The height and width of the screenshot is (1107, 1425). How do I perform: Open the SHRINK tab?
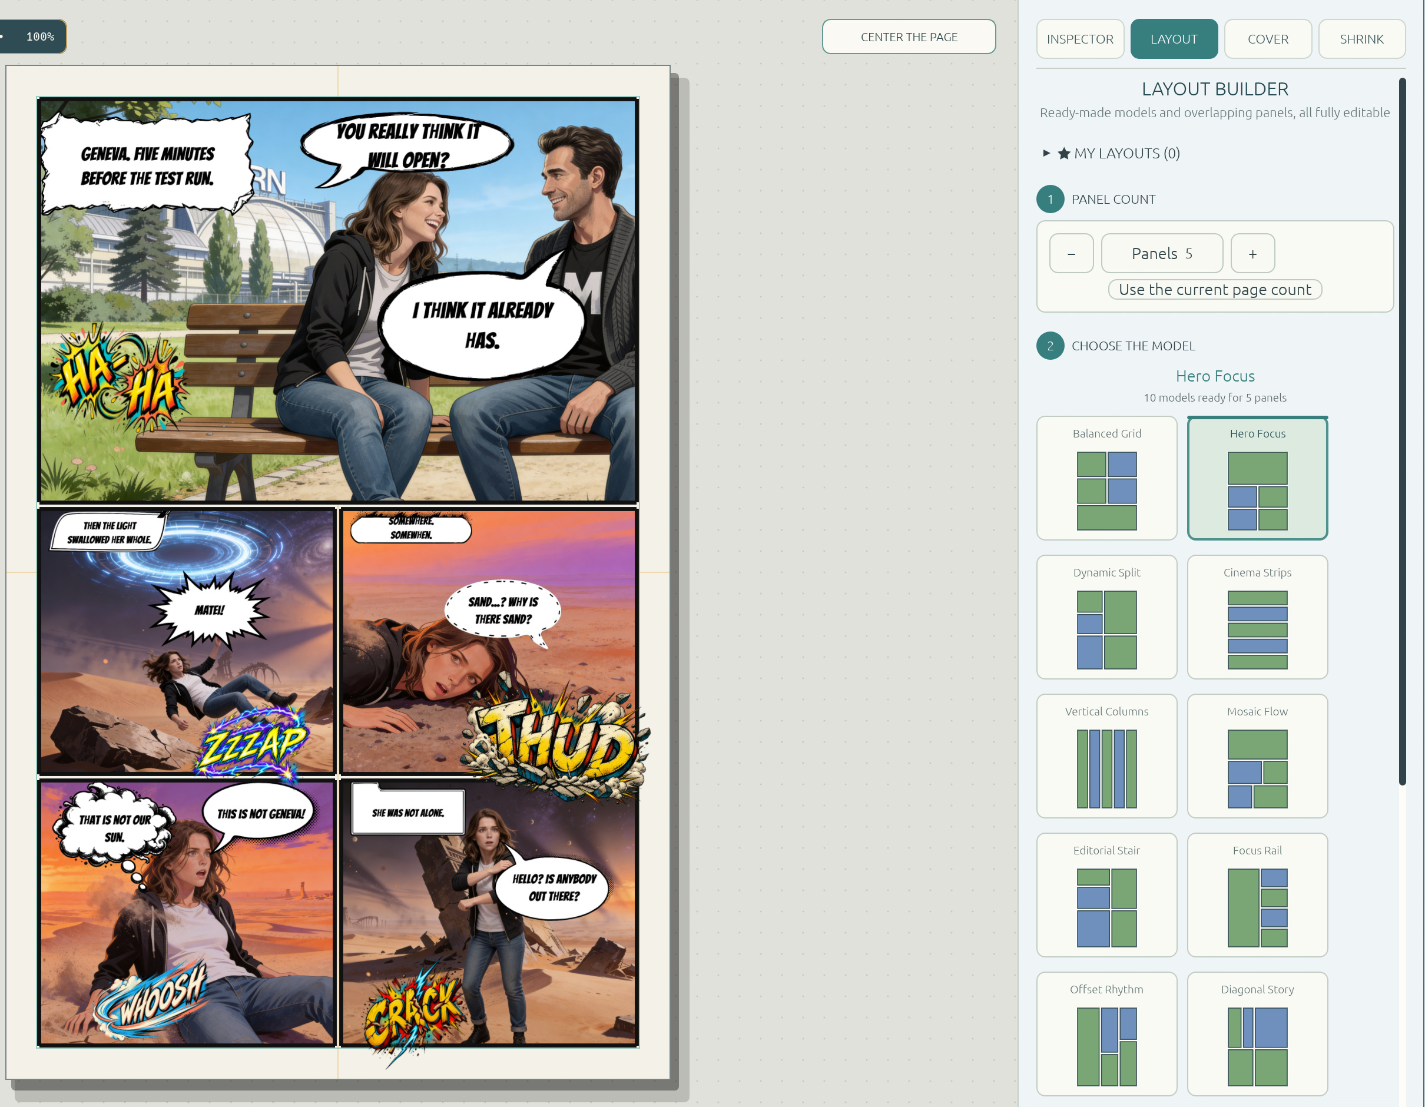click(x=1362, y=39)
